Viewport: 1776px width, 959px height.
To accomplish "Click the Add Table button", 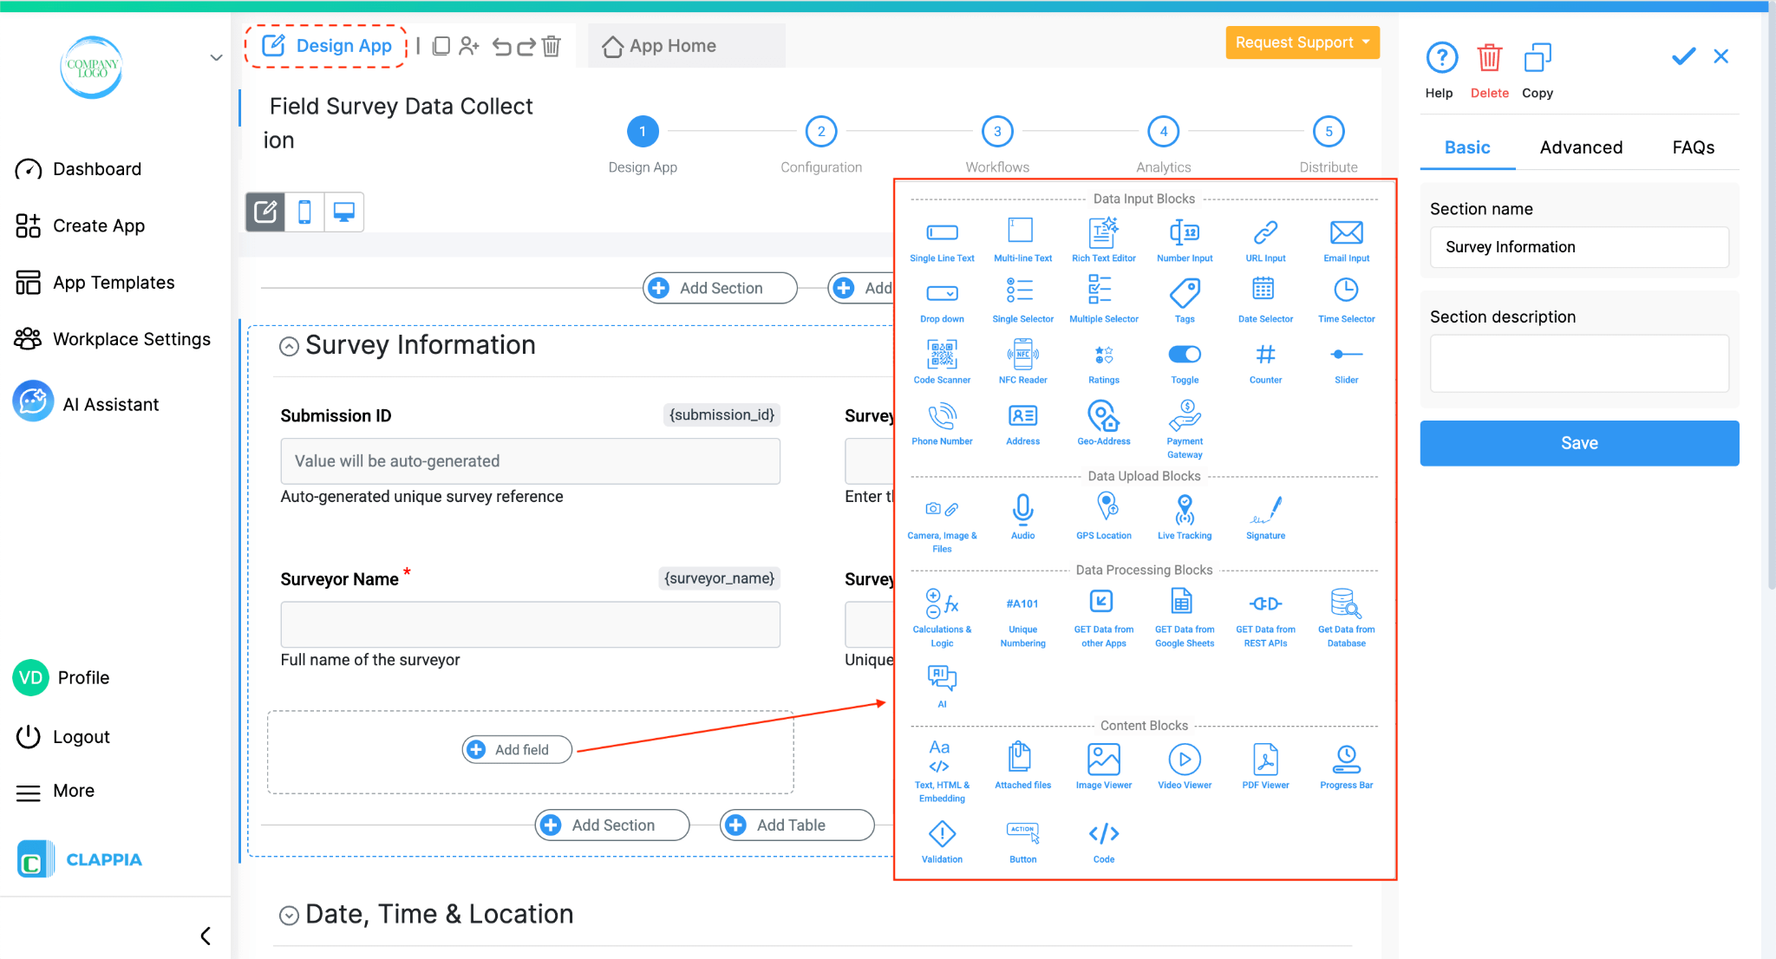I will [796, 825].
